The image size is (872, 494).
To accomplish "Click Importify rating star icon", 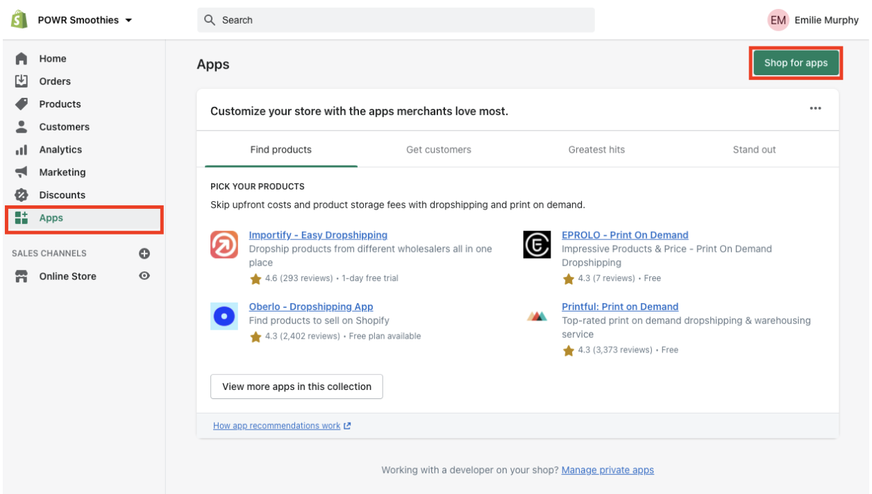I will tap(255, 279).
